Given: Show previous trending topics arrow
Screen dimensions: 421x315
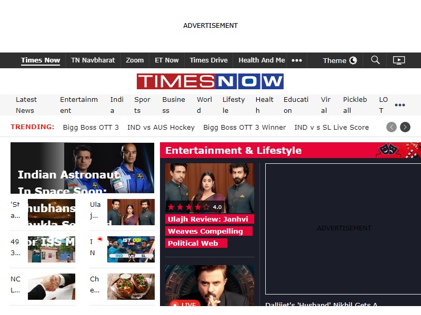Looking at the screenshot, I should point(392,127).
